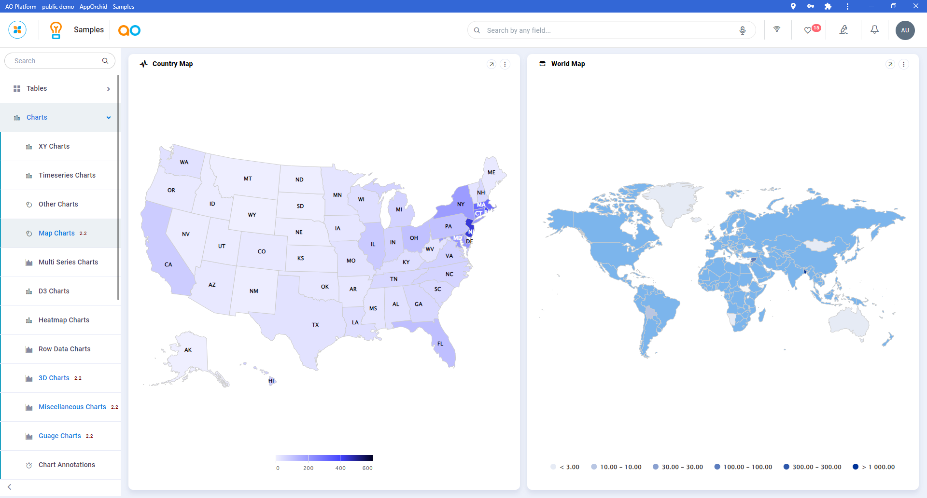Click the Country Map color gradient legend
Screen dimensions: 927x498
coord(324,458)
